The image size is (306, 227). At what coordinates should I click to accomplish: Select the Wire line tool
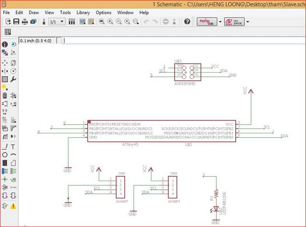click(x=5, y=147)
